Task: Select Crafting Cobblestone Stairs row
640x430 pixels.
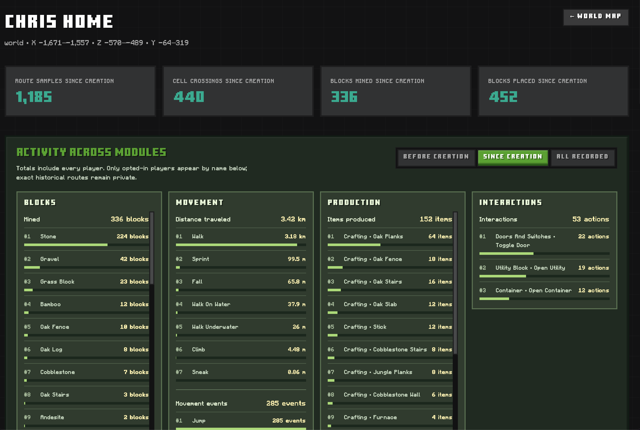Action: 390,352
